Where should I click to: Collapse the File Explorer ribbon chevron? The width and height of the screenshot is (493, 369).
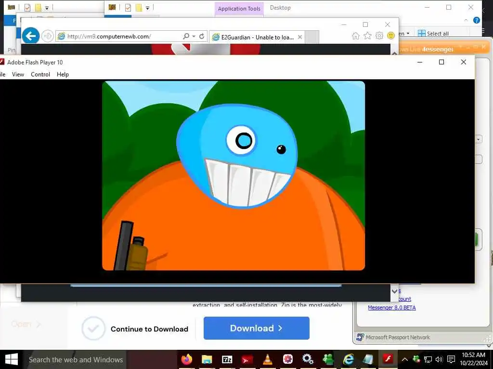pos(466,20)
